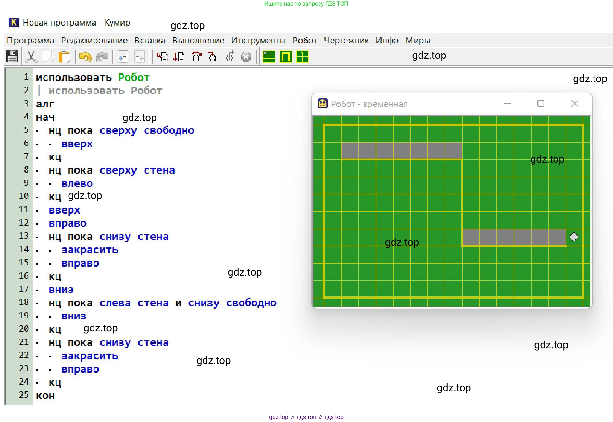Image resolution: width=613 pixels, height=422 pixels.
Task: Expand the Миры menu
Action: (x=418, y=41)
